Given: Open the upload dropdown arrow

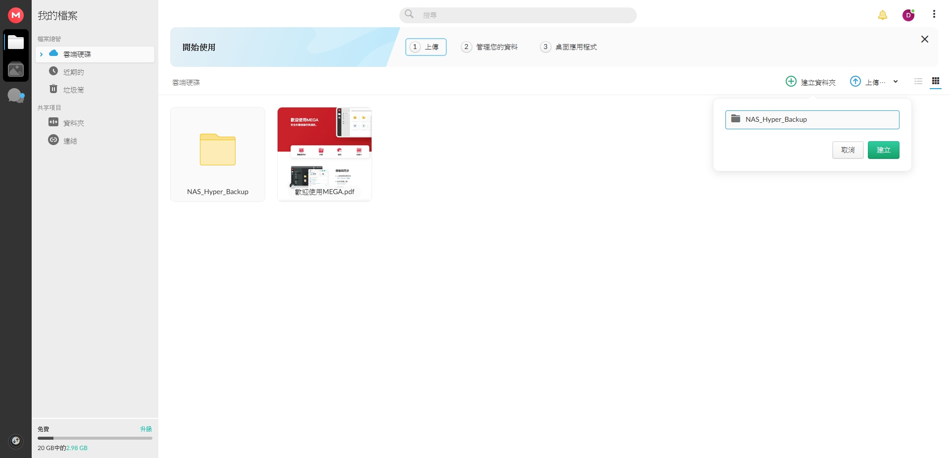Looking at the screenshot, I should [896, 82].
